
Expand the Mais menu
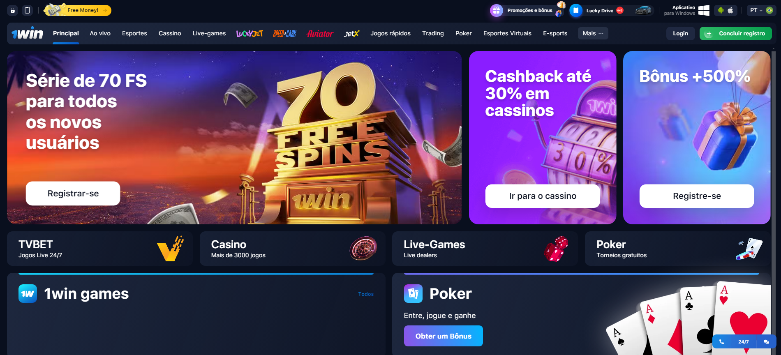click(593, 33)
